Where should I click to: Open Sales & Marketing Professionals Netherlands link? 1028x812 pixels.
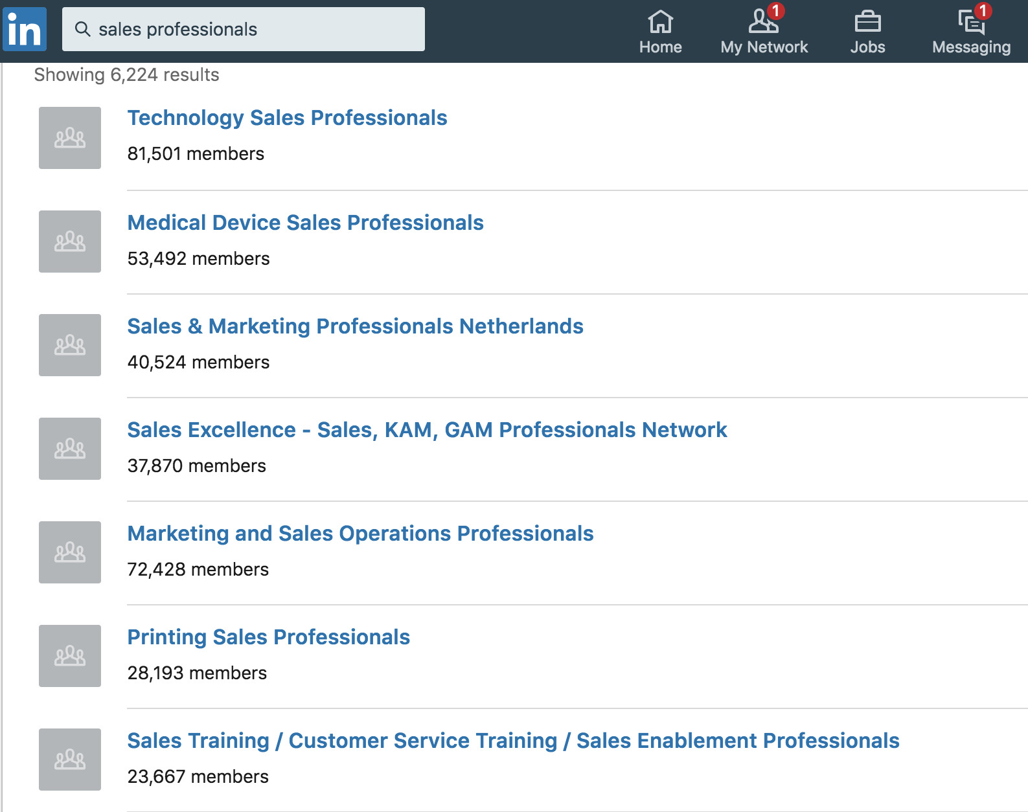pos(355,326)
